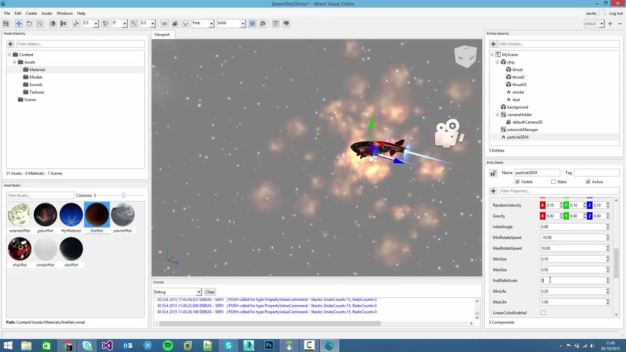Image resolution: width=626 pixels, height=352 pixels.
Task: Click the red X swatch of RandomVelocity
Action: 542,205
